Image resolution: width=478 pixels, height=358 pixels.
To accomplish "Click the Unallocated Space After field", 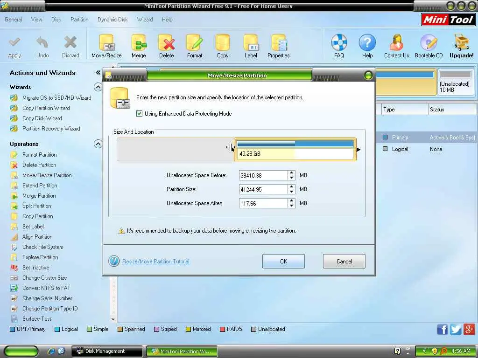I will [x=263, y=203].
